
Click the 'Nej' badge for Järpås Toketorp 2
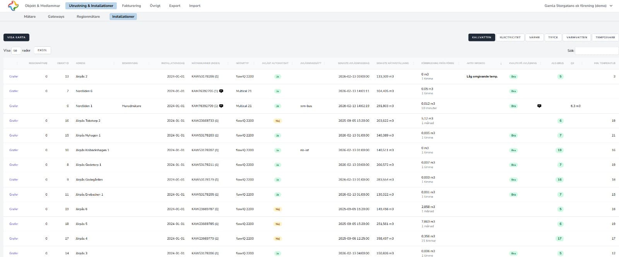277,121
